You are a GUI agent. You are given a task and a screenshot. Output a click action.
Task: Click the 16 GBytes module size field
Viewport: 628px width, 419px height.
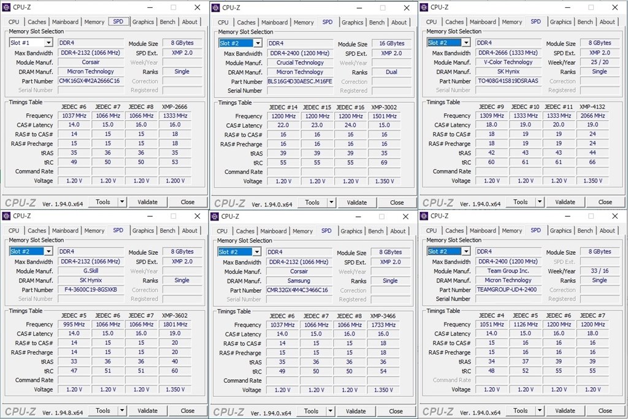click(x=392, y=43)
